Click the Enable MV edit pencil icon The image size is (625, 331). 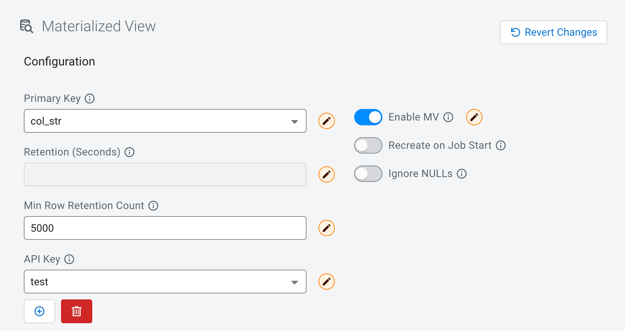point(474,117)
